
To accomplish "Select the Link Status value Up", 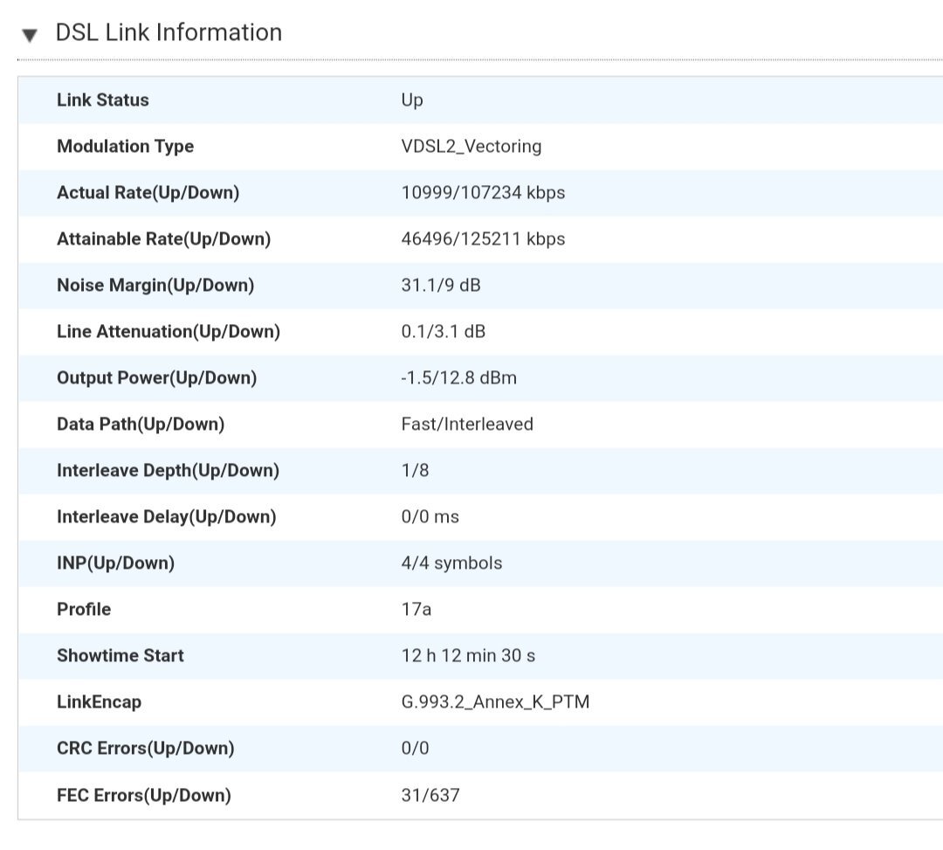I will click(x=412, y=100).
